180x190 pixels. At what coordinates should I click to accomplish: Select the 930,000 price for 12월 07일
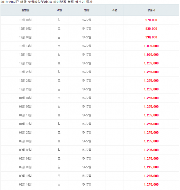point(151,29)
